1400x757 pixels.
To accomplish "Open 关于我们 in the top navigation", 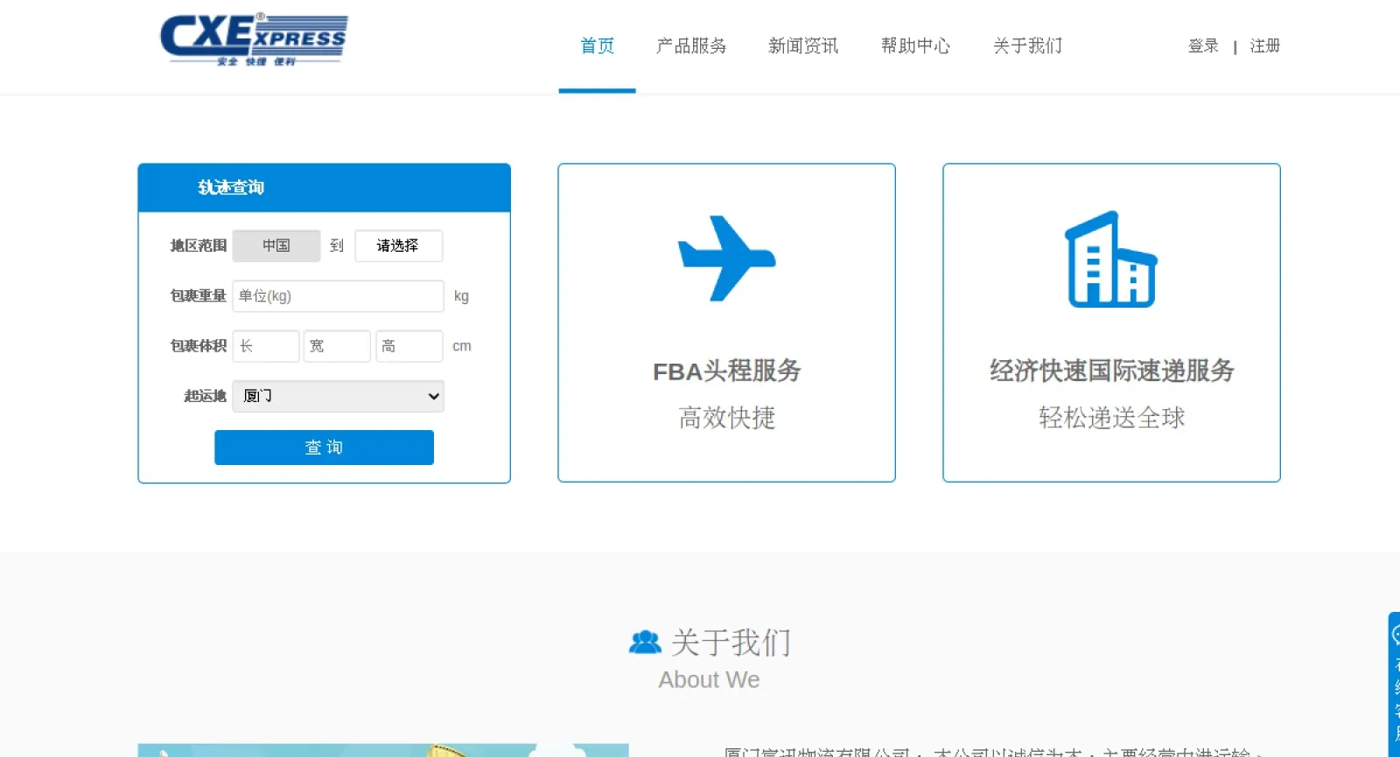I will point(1027,46).
